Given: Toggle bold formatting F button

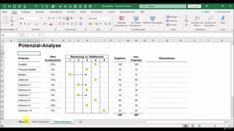Looking at the screenshot, I should (x=21, y=24).
